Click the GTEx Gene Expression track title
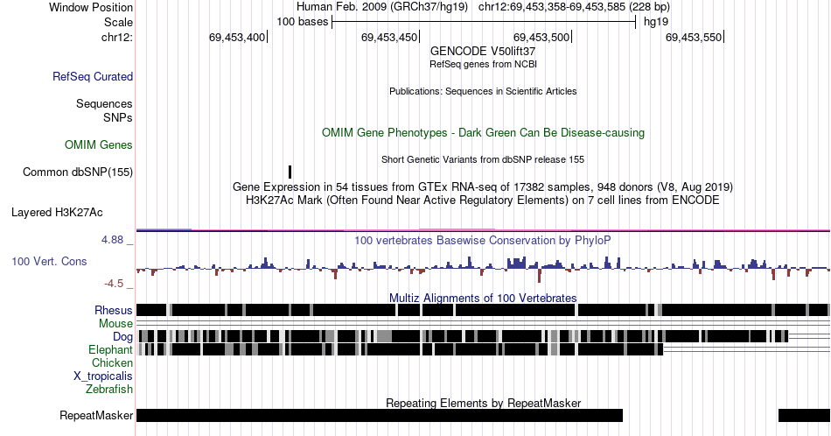This screenshot has width=831, height=436. coord(483,186)
